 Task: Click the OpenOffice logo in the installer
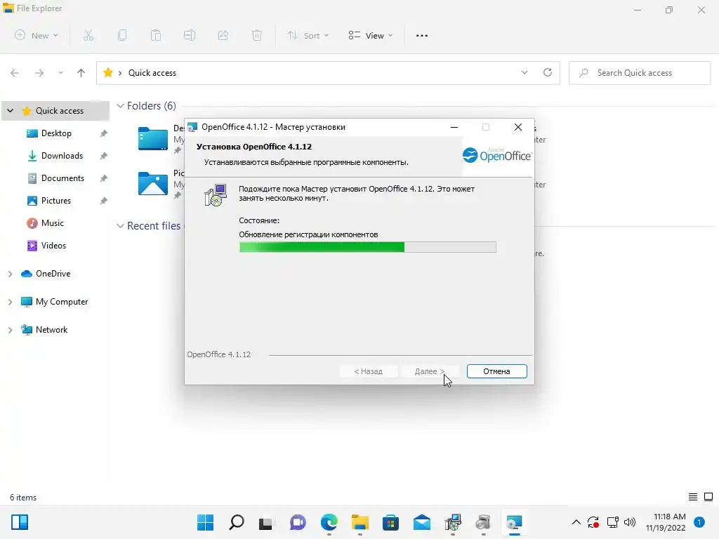[496, 155]
